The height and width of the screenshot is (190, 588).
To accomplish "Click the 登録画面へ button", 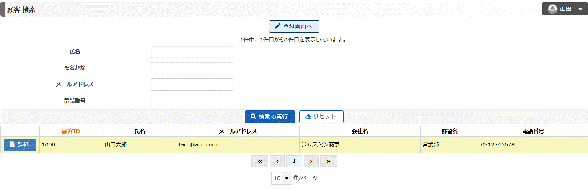I will tap(294, 26).
